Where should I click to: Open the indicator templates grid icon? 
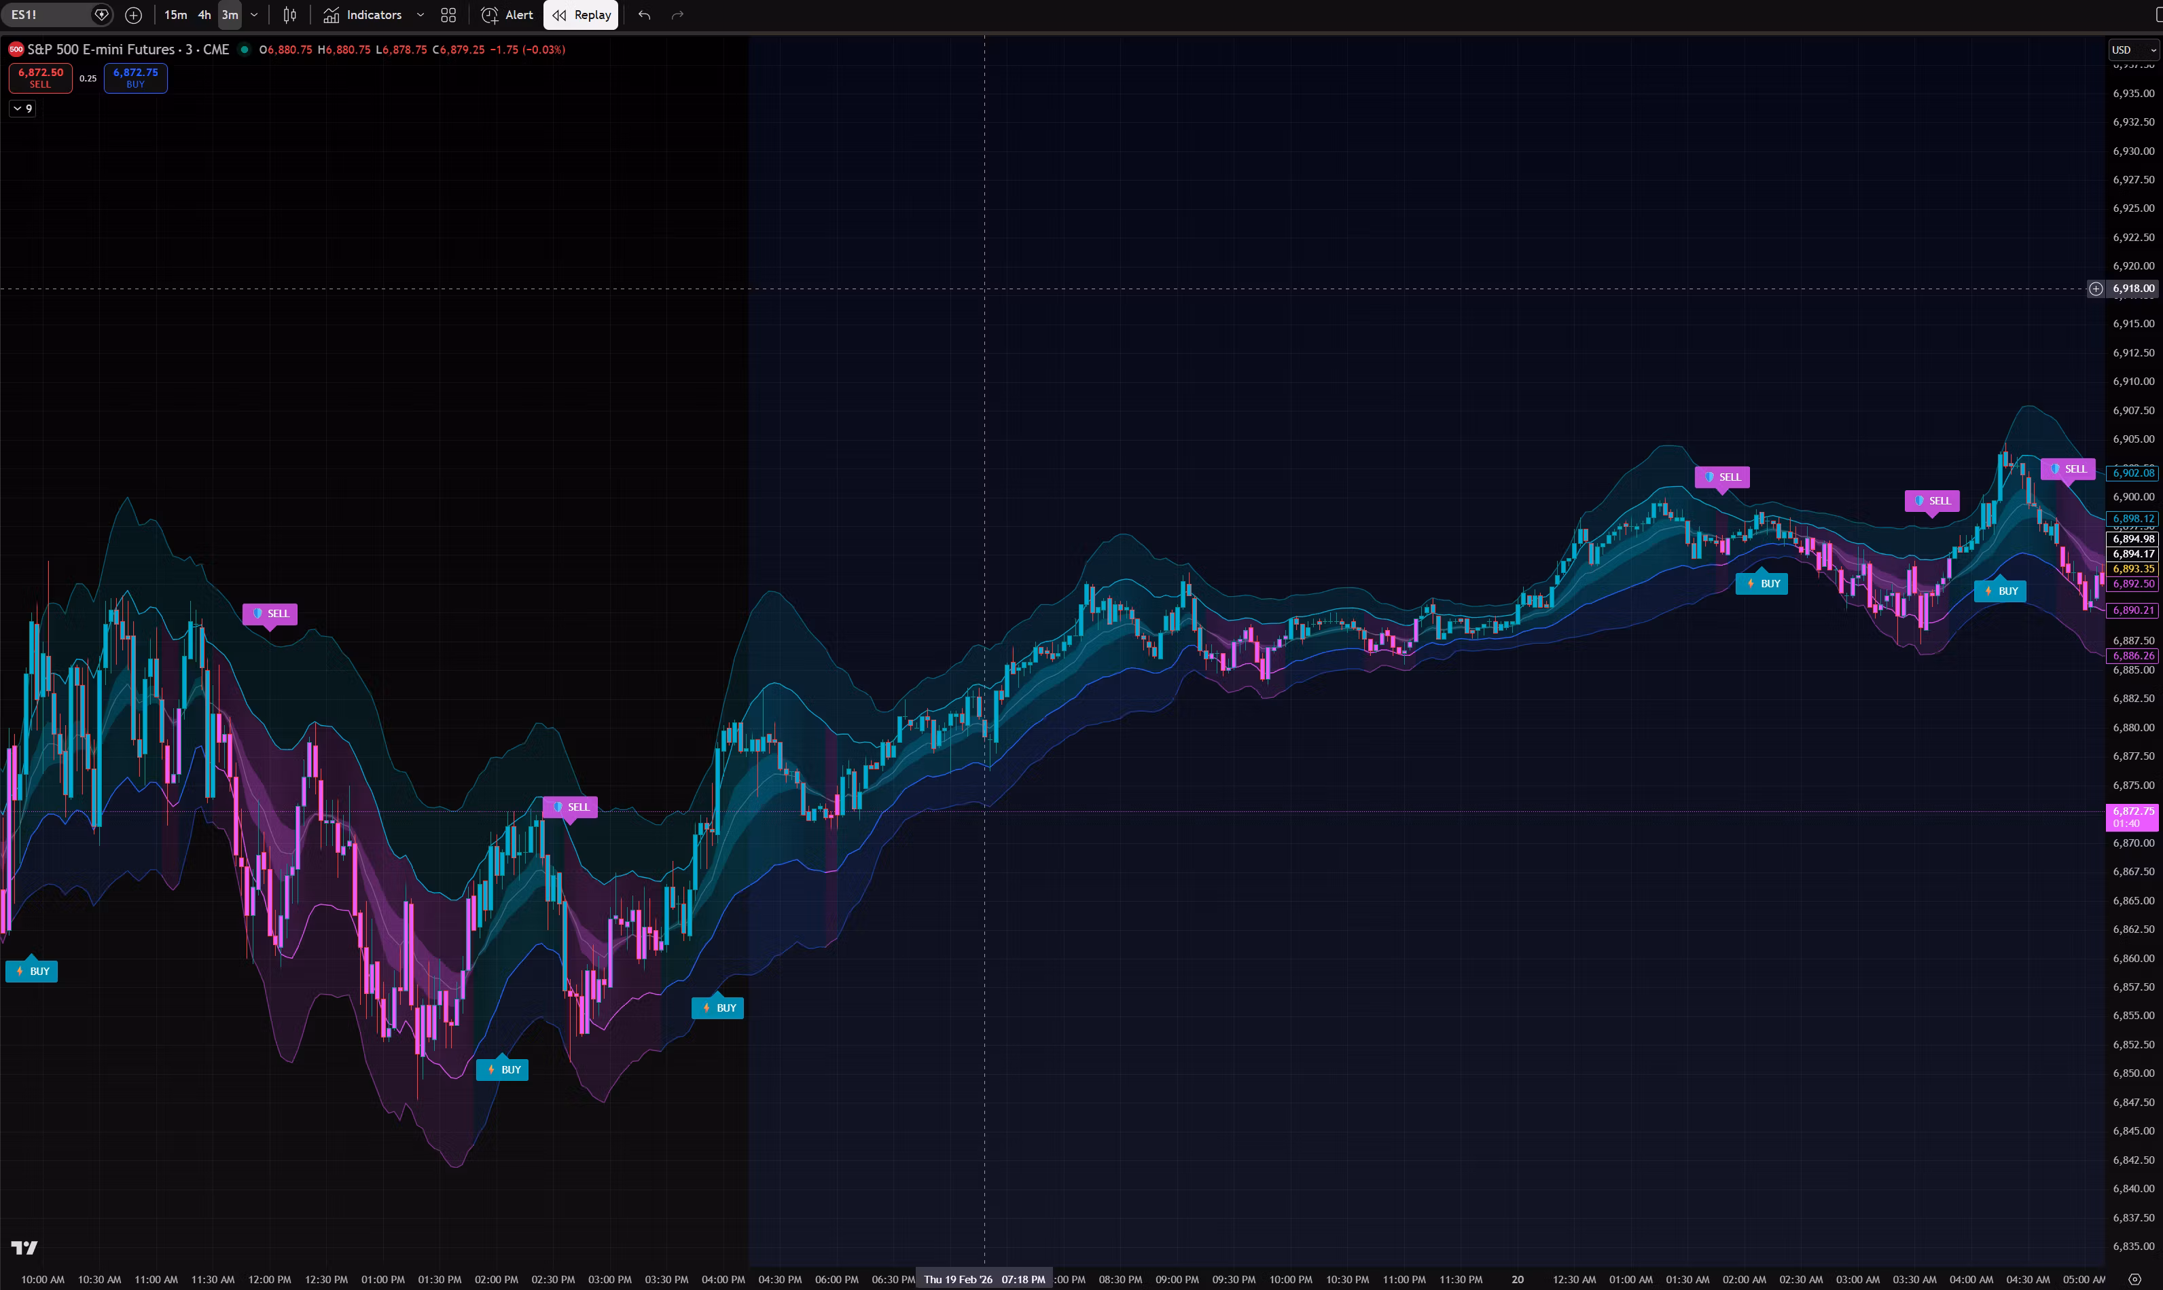tap(448, 15)
